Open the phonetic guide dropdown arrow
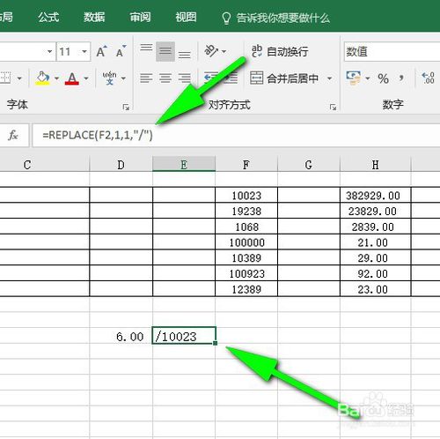Image resolution: width=440 pixels, height=439 pixels. [x=123, y=78]
